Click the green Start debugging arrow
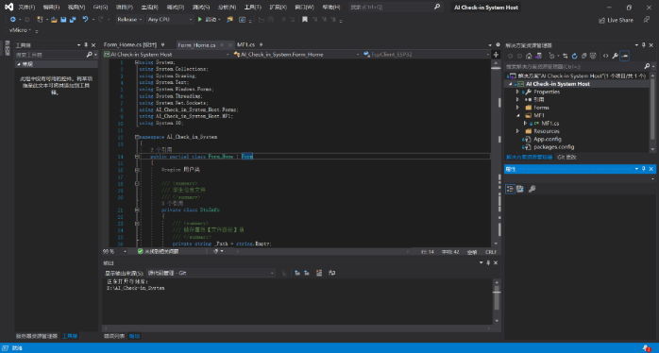 pyautogui.click(x=200, y=19)
